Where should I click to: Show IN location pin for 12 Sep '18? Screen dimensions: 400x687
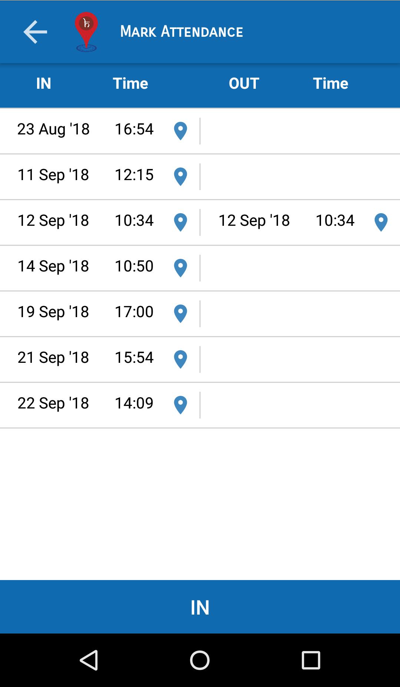point(181,222)
